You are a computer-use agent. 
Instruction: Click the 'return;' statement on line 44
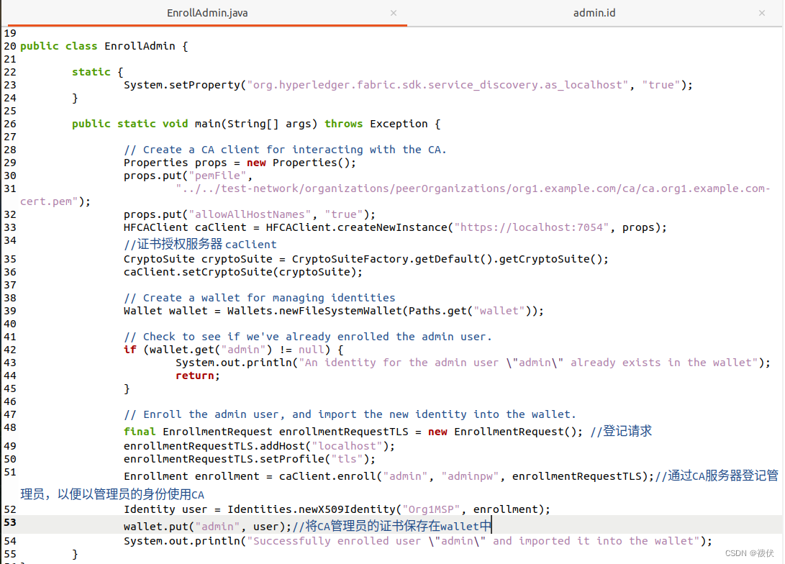click(x=198, y=376)
